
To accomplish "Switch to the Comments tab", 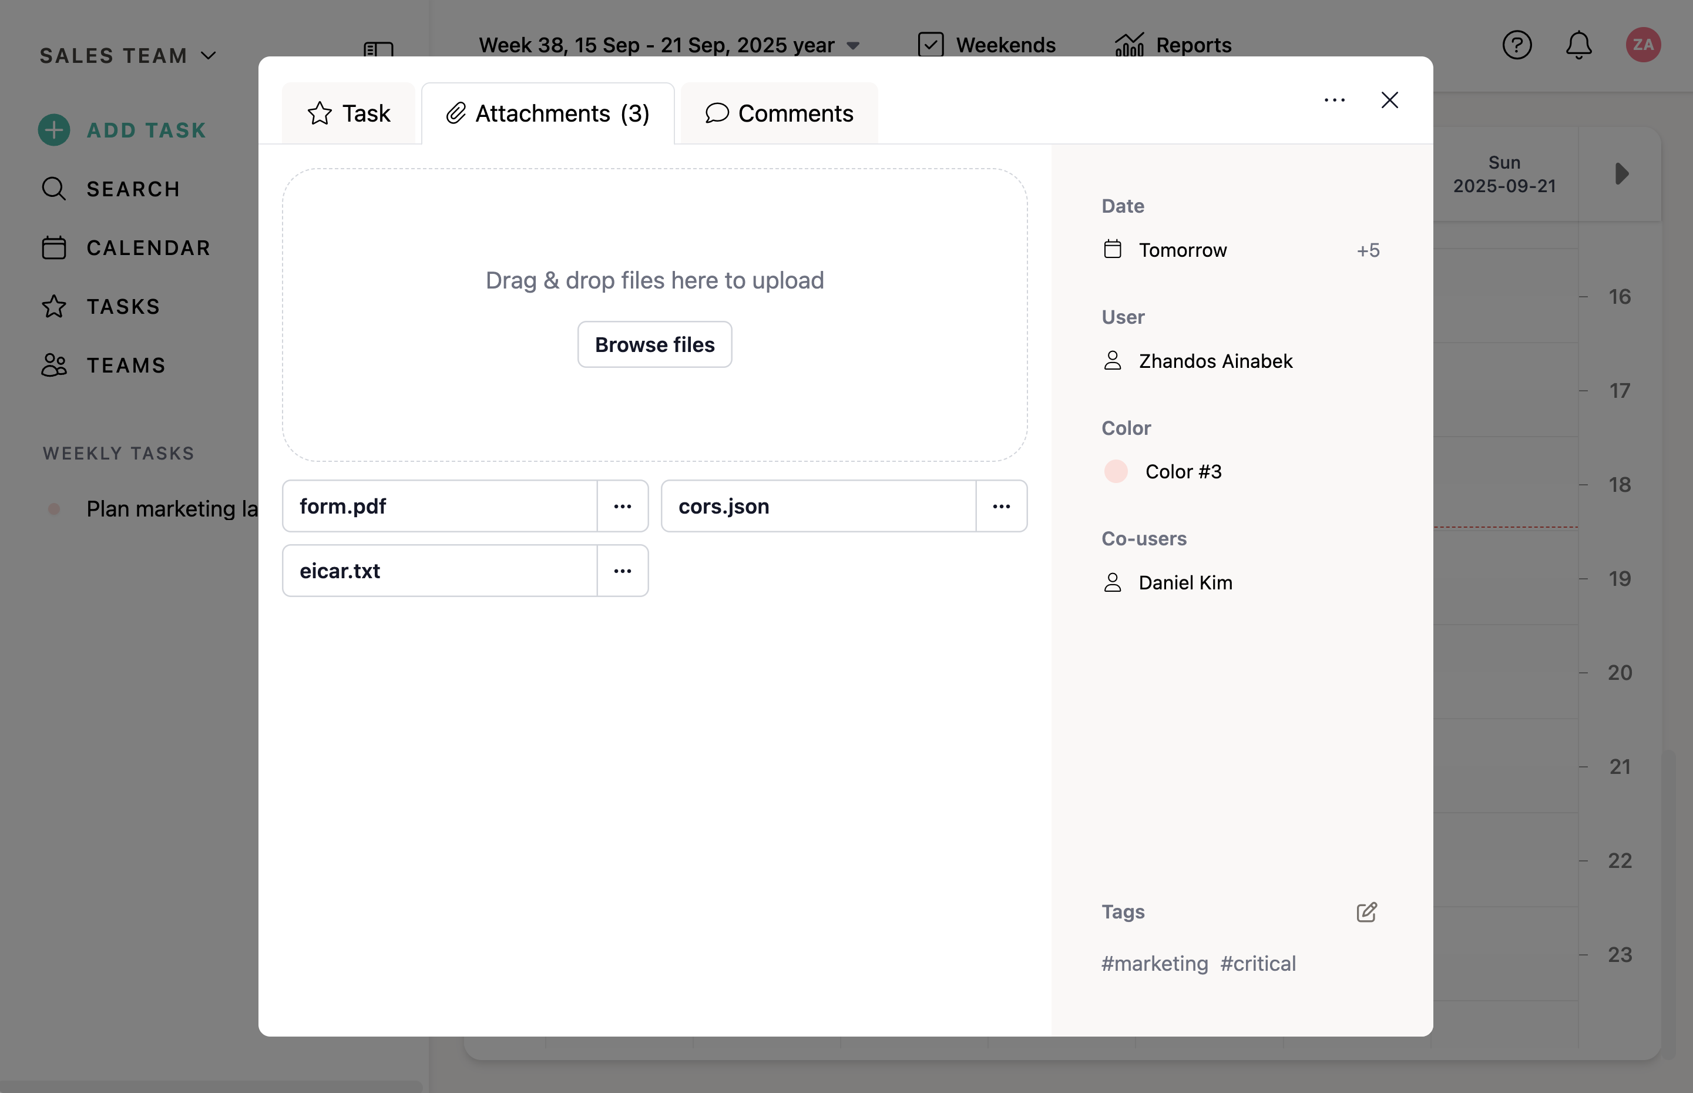I will click(779, 113).
